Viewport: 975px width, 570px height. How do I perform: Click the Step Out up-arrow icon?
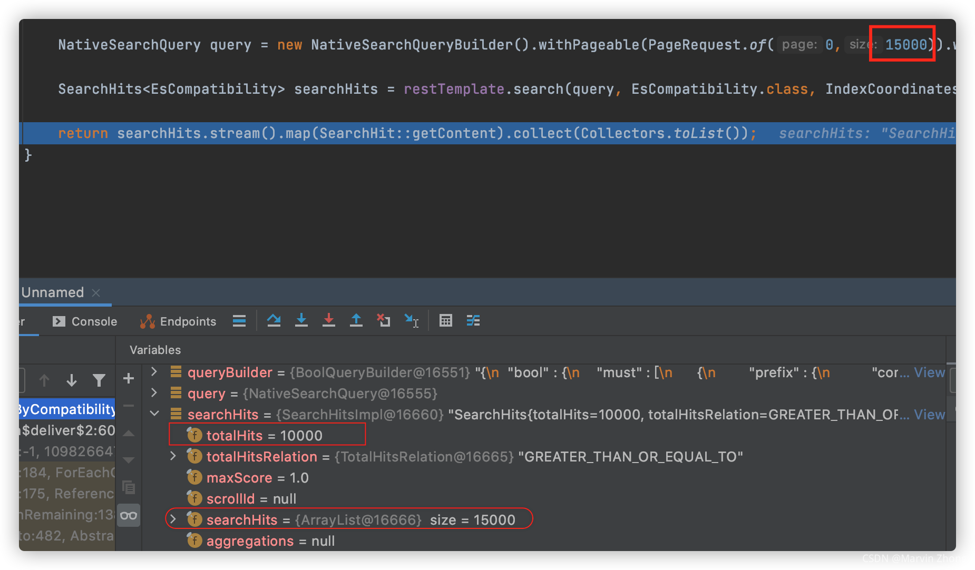click(x=356, y=321)
